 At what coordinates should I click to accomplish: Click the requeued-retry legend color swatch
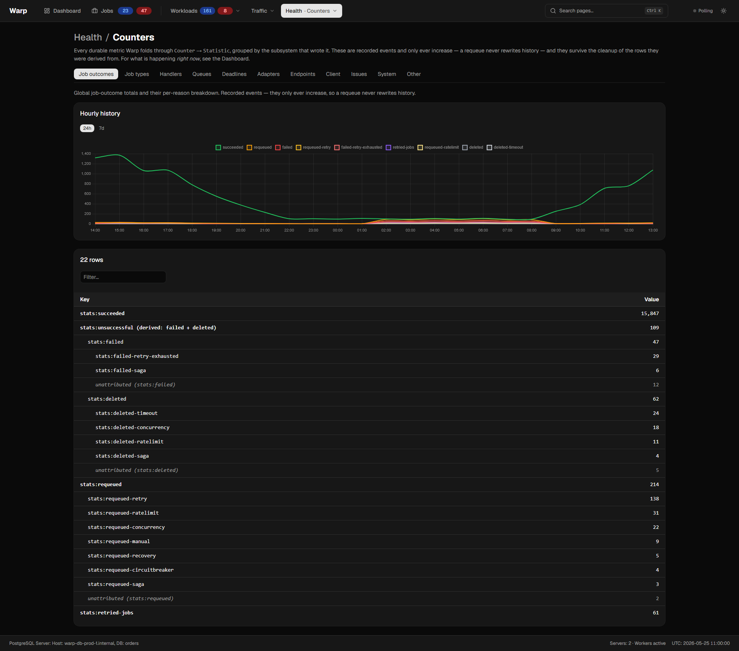298,148
